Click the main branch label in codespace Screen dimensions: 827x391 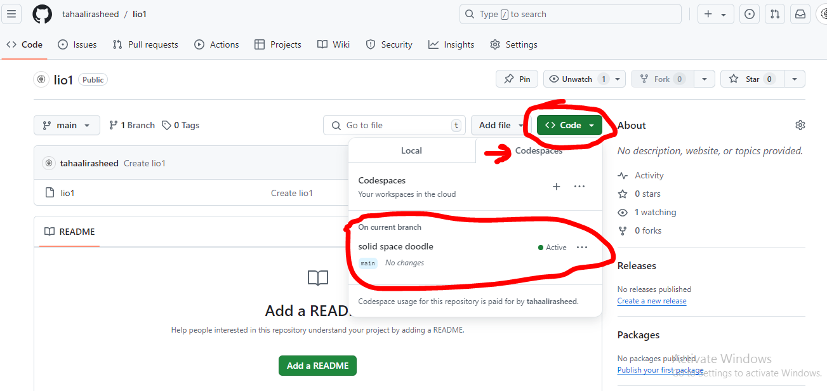368,263
